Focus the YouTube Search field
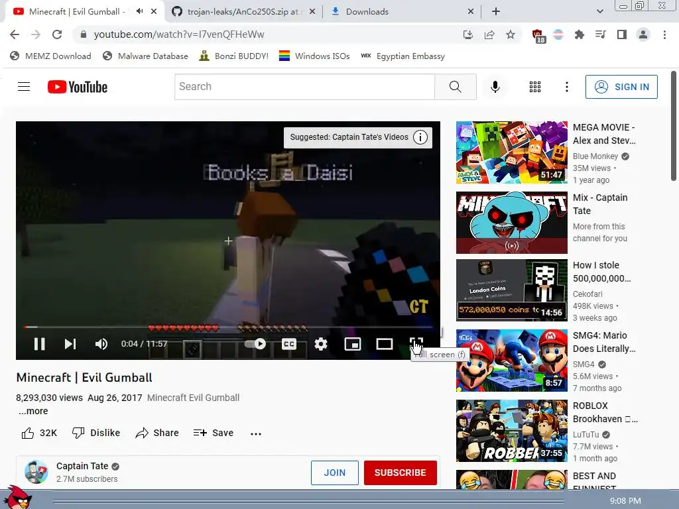 (x=304, y=87)
